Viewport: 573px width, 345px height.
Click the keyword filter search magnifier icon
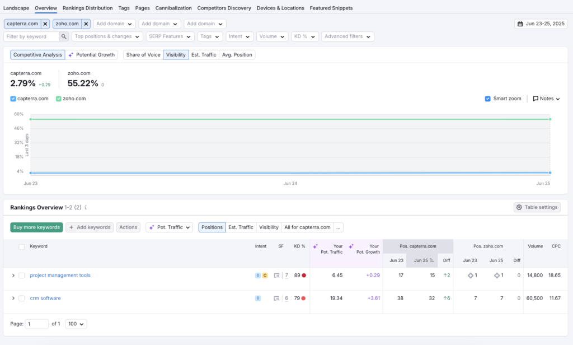(x=64, y=36)
